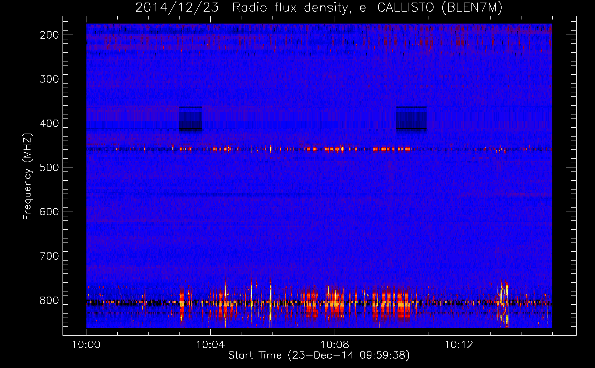Click the 10:12 time tick label
This screenshot has height=368, width=595.
tap(459, 345)
